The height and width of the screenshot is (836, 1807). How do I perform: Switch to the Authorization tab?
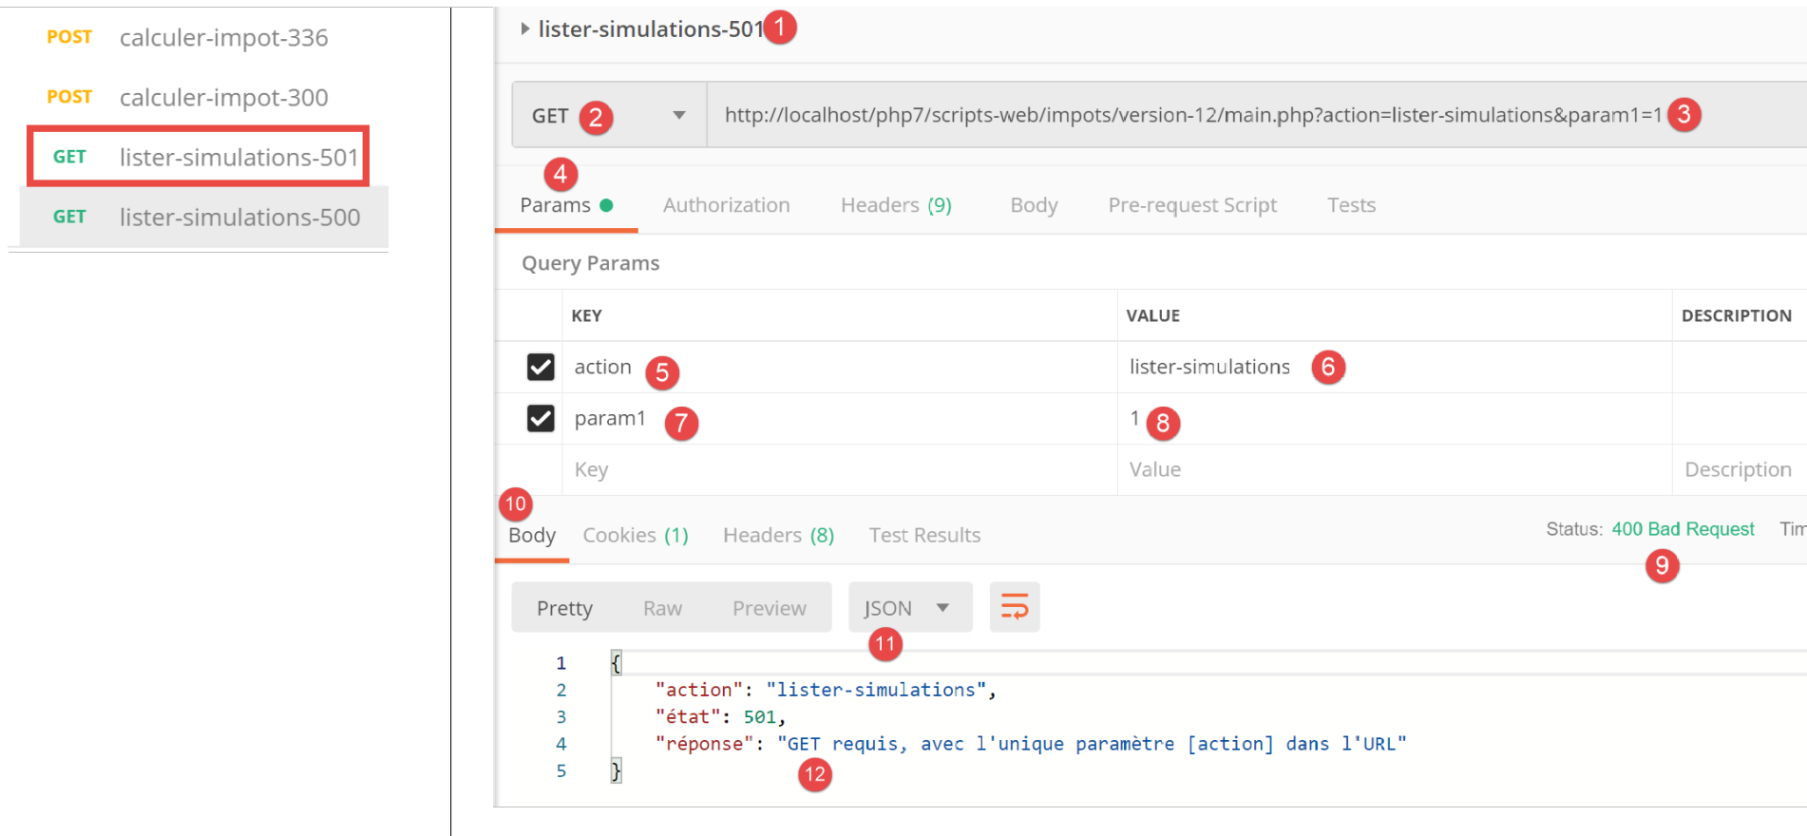point(726,205)
